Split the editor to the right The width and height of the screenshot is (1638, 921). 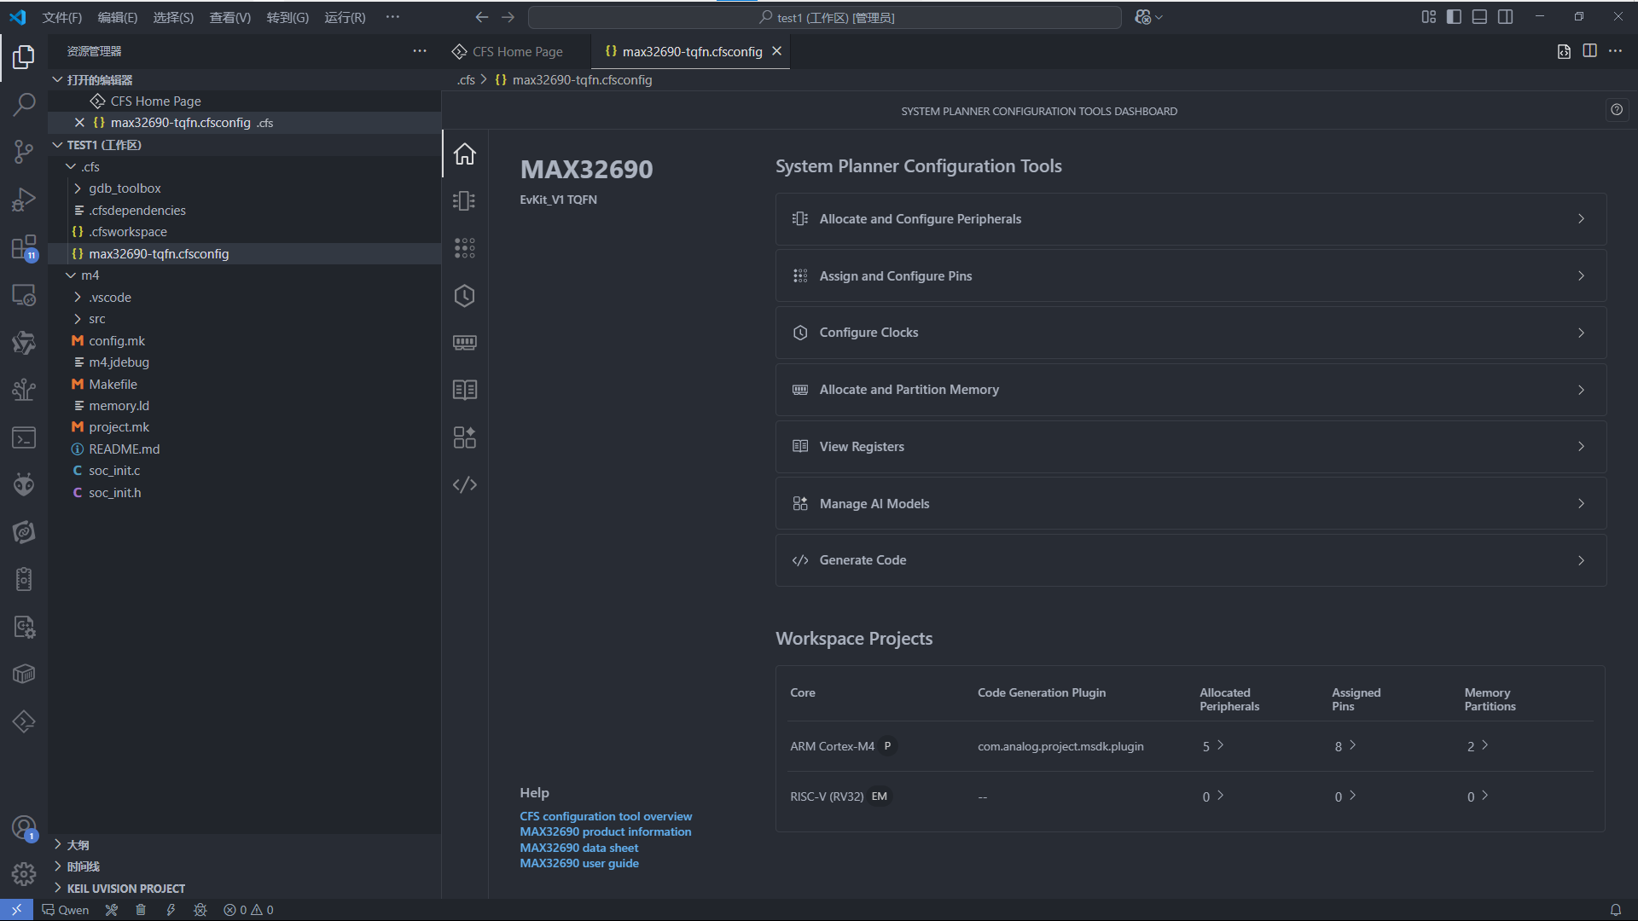click(1589, 51)
